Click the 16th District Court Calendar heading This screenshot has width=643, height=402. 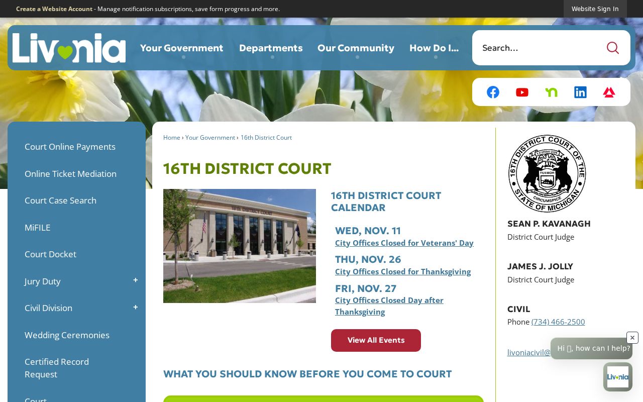pos(386,202)
